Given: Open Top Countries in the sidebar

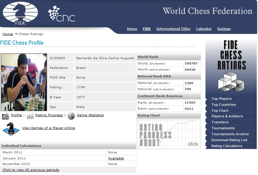Looking at the screenshot, I should 224,105.
